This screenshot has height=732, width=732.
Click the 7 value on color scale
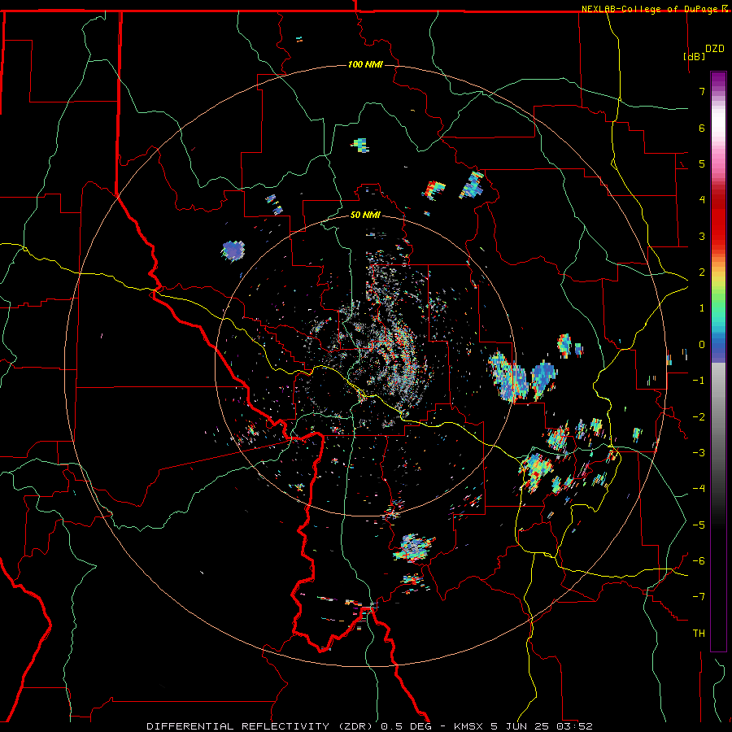click(702, 91)
